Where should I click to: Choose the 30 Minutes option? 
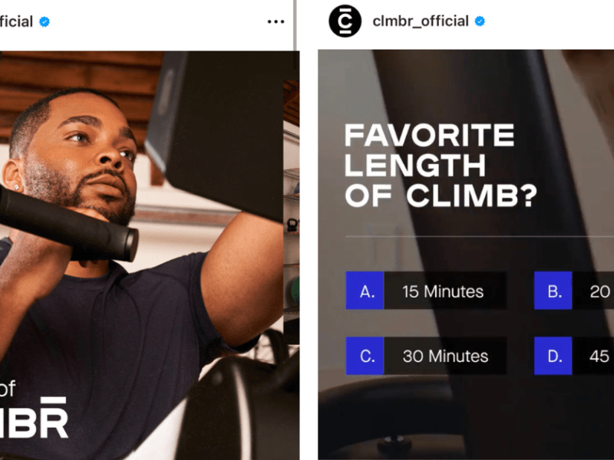(445, 356)
